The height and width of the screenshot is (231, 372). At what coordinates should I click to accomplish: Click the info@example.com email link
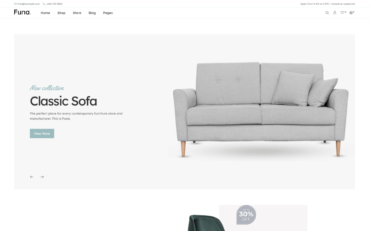29,4
